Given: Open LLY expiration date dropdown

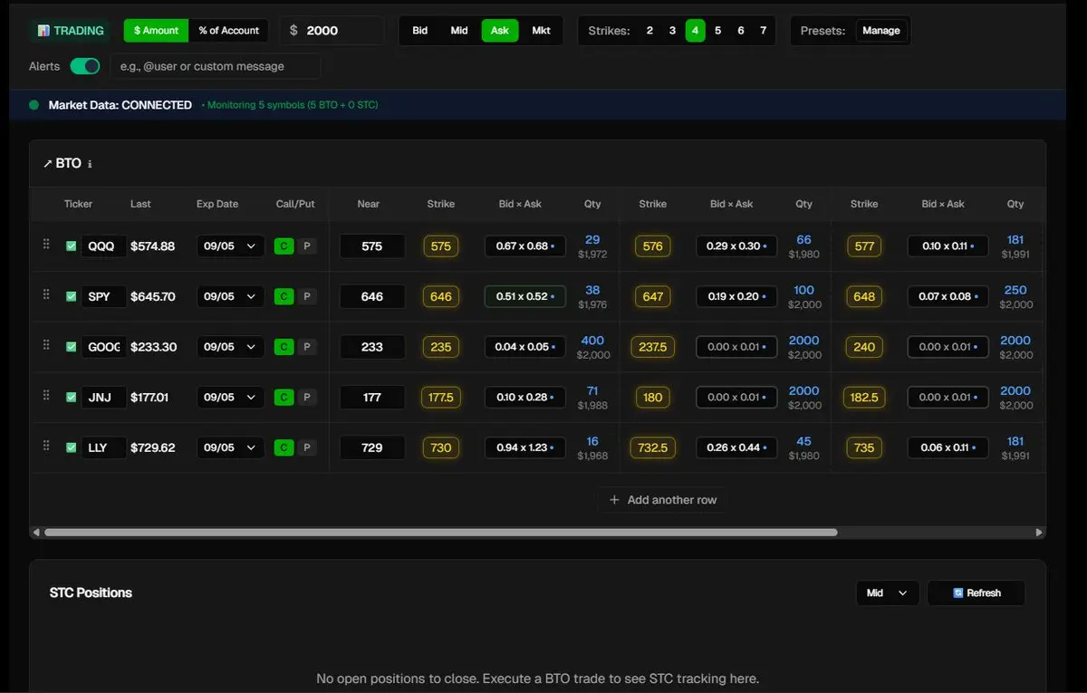Looking at the screenshot, I should (x=230, y=448).
